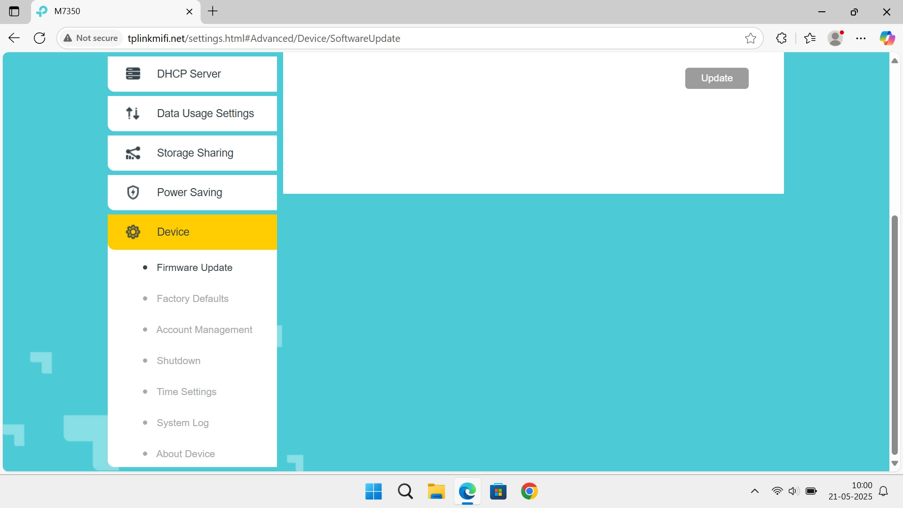Expand the Power Saving menu item
Screen dimensions: 903x508
click(x=192, y=192)
